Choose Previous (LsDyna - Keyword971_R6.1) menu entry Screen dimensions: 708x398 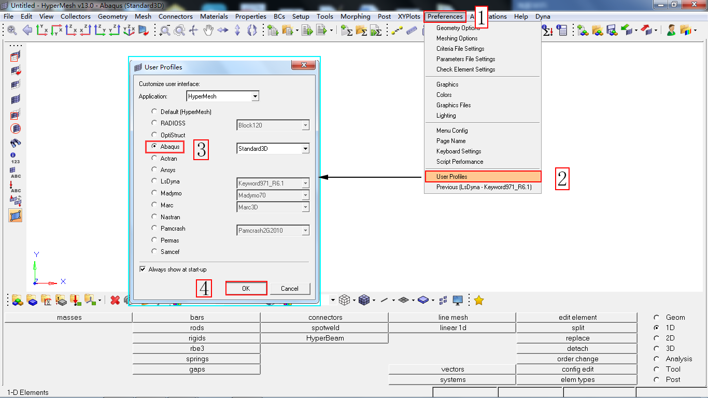[483, 187]
